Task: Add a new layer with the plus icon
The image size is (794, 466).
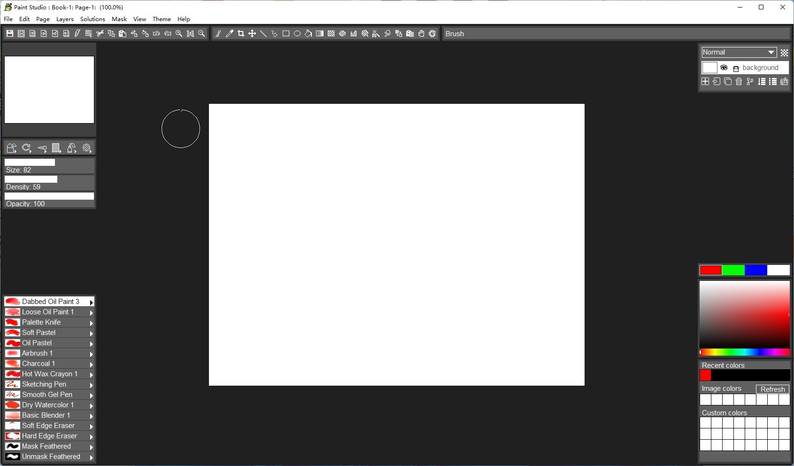Action: click(x=705, y=82)
